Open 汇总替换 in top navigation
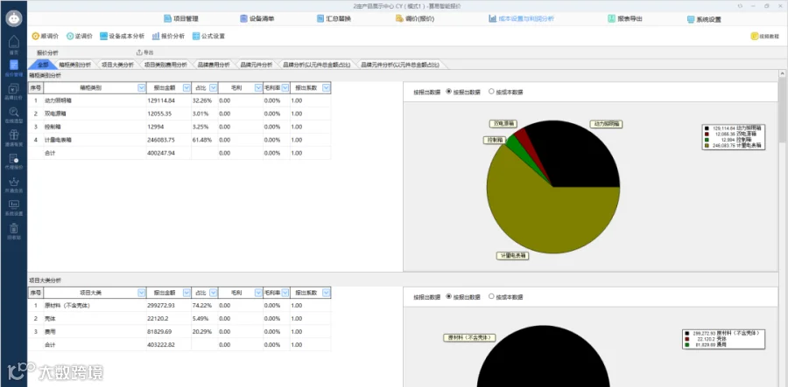The height and width of the screenshot is (387, 788). pyautogui.click(x=334, y=18)
